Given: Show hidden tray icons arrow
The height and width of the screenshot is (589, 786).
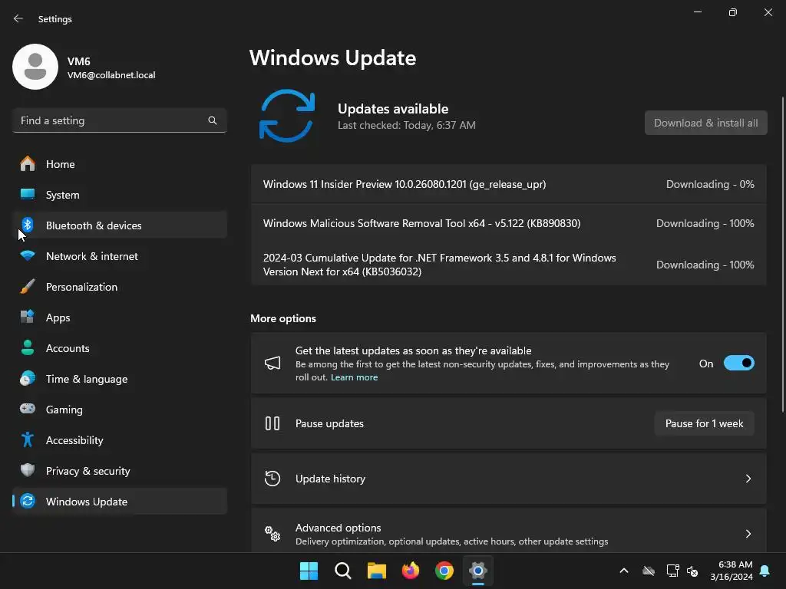Looking at the screenshot, I should click(624, 571).
